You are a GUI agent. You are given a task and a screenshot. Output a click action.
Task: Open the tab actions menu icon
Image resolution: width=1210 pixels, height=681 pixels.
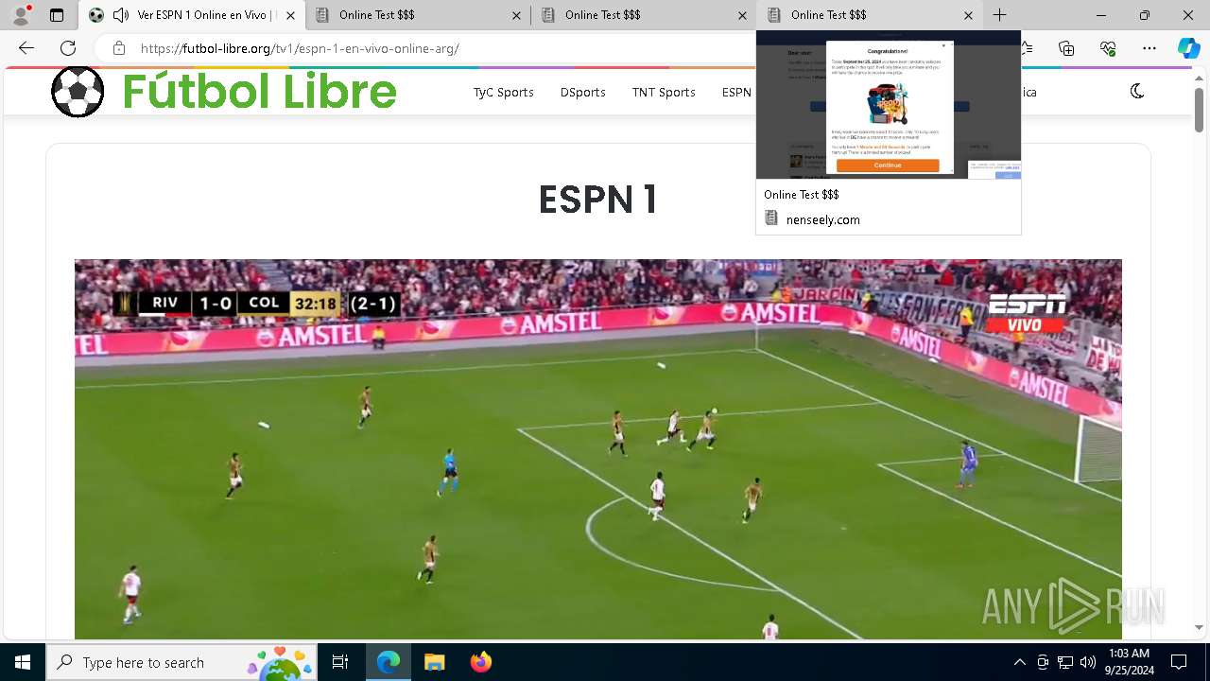click(57, 15)
